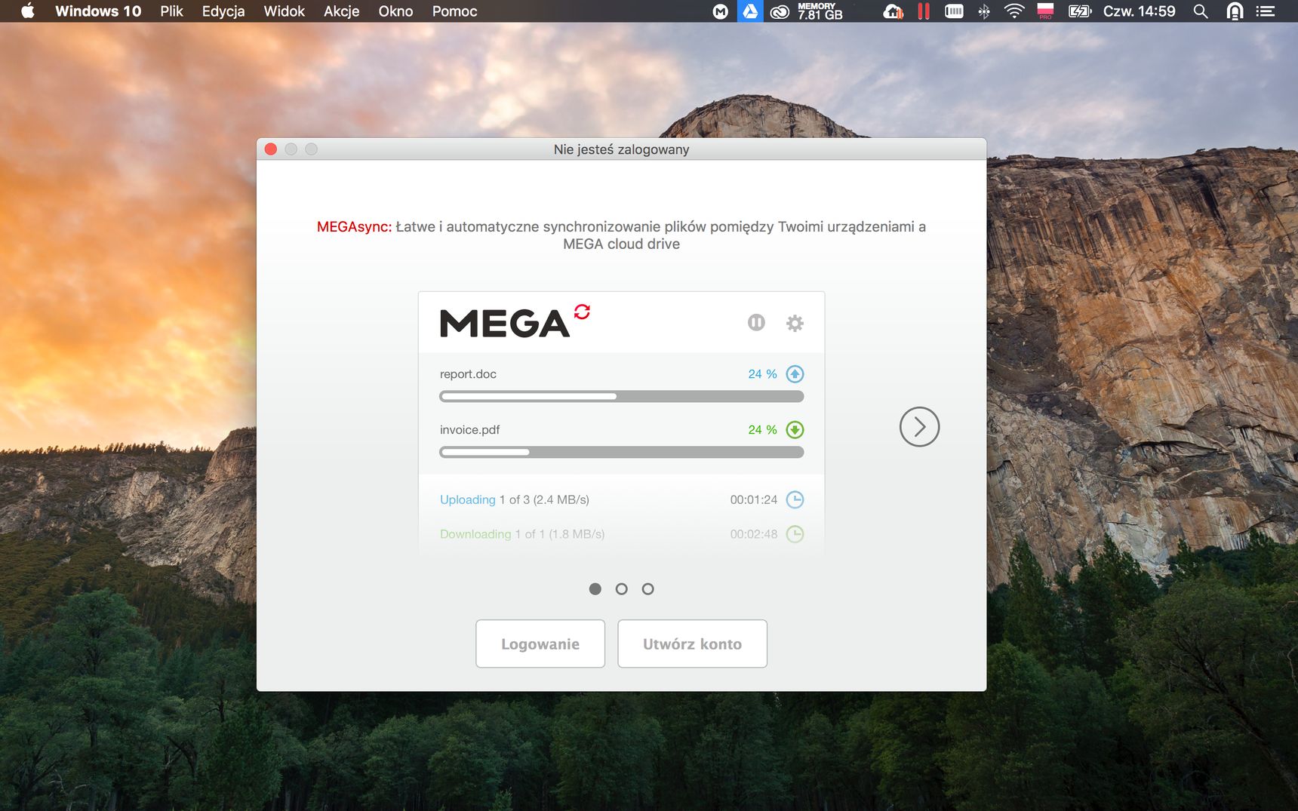The width and height of the screenshot is (1298, 811).
Task: Open the Edycja menu
Action: click(223, 11)
